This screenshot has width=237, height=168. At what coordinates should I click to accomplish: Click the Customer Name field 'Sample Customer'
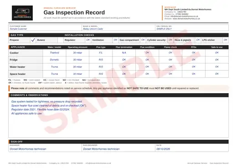click(45, 28)
